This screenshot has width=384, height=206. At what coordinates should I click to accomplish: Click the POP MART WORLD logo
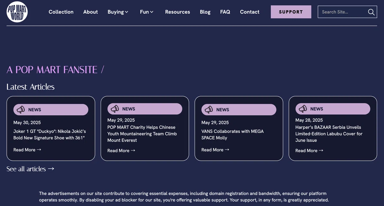17,12
